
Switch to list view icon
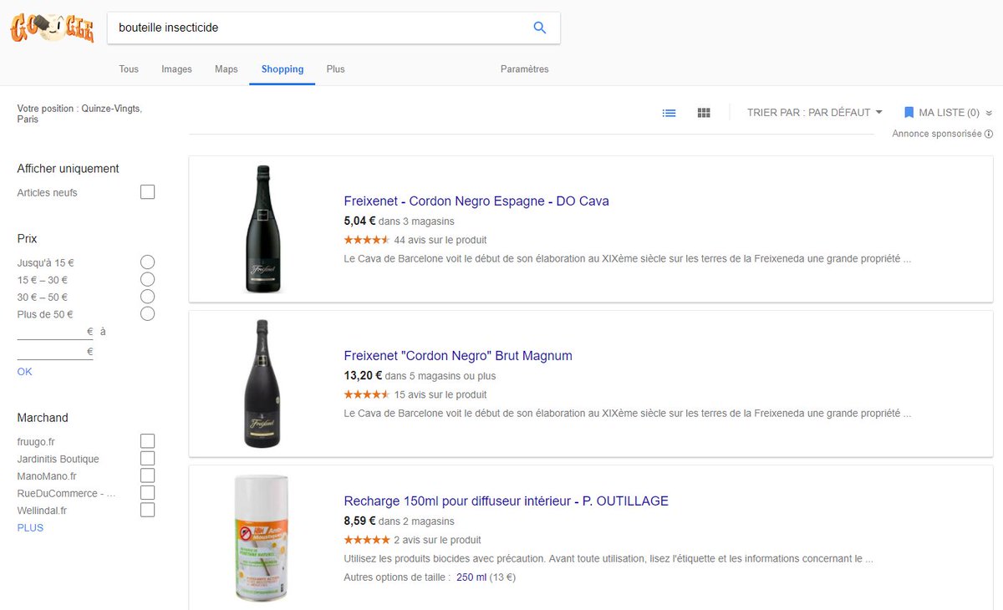click(x=670, y=113)
